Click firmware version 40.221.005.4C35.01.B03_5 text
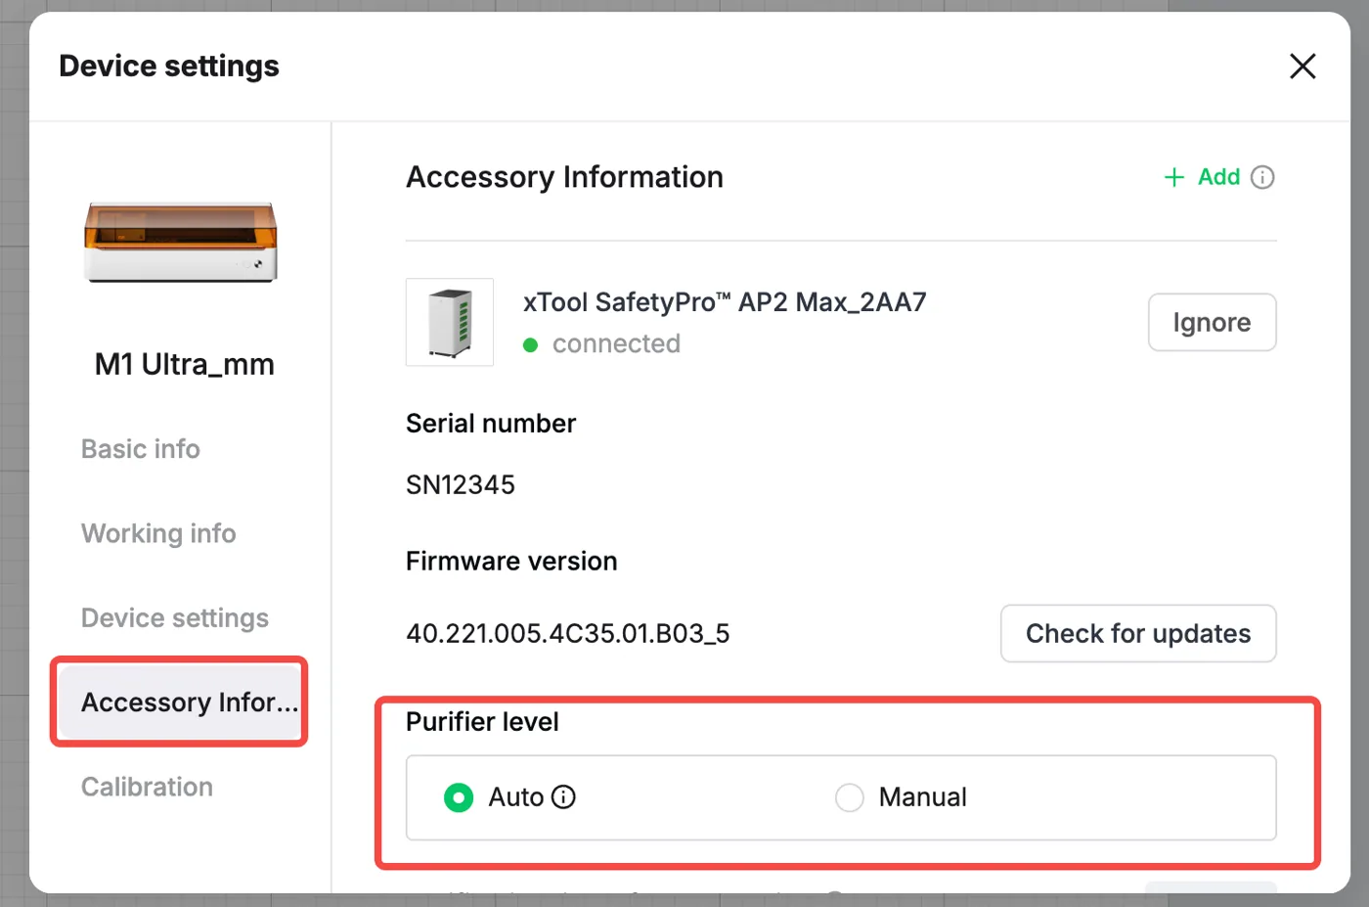The width and height of the screenshot is (1369, 907). click(568, 634)
